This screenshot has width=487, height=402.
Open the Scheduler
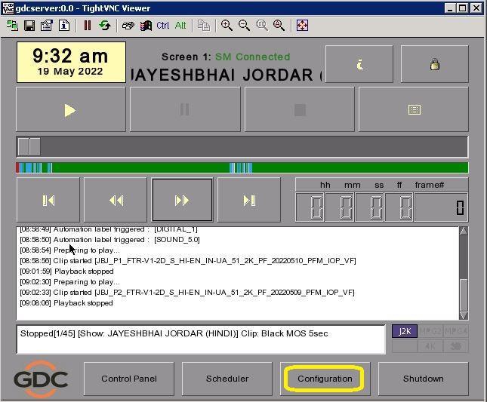[227, 379]
